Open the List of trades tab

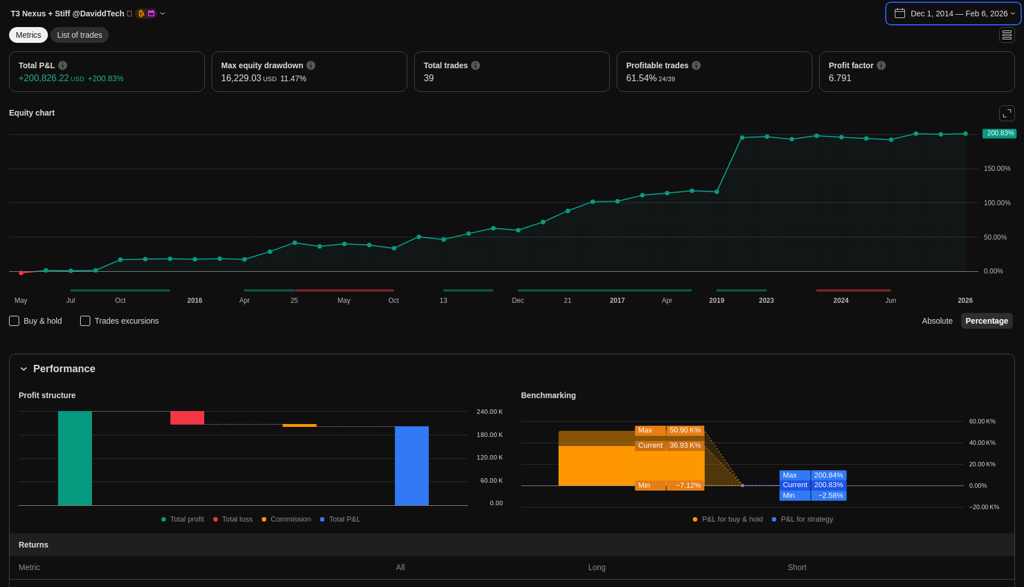80,35
